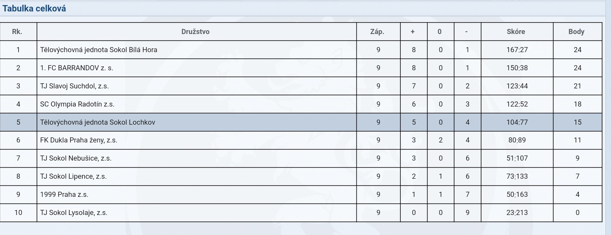Screen dimensions: 611x235
Task: Open TJ Sokol Nebušice, z.s. entry
Action: [x=76, y=158]
